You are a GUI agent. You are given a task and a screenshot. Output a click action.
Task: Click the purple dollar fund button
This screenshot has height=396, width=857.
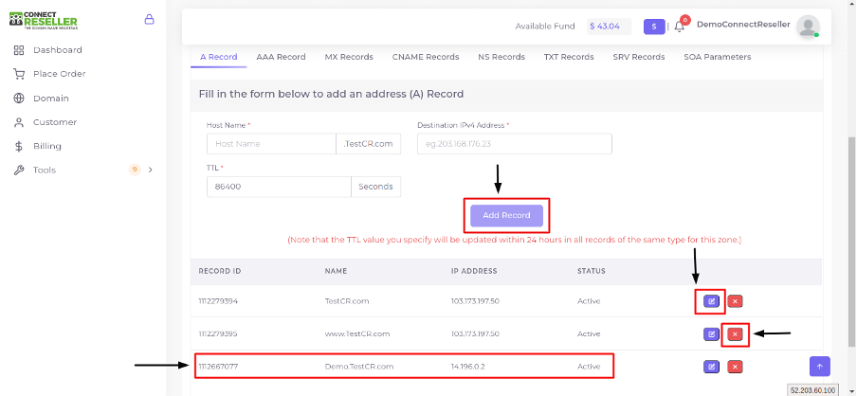click(x=654, y=27)
